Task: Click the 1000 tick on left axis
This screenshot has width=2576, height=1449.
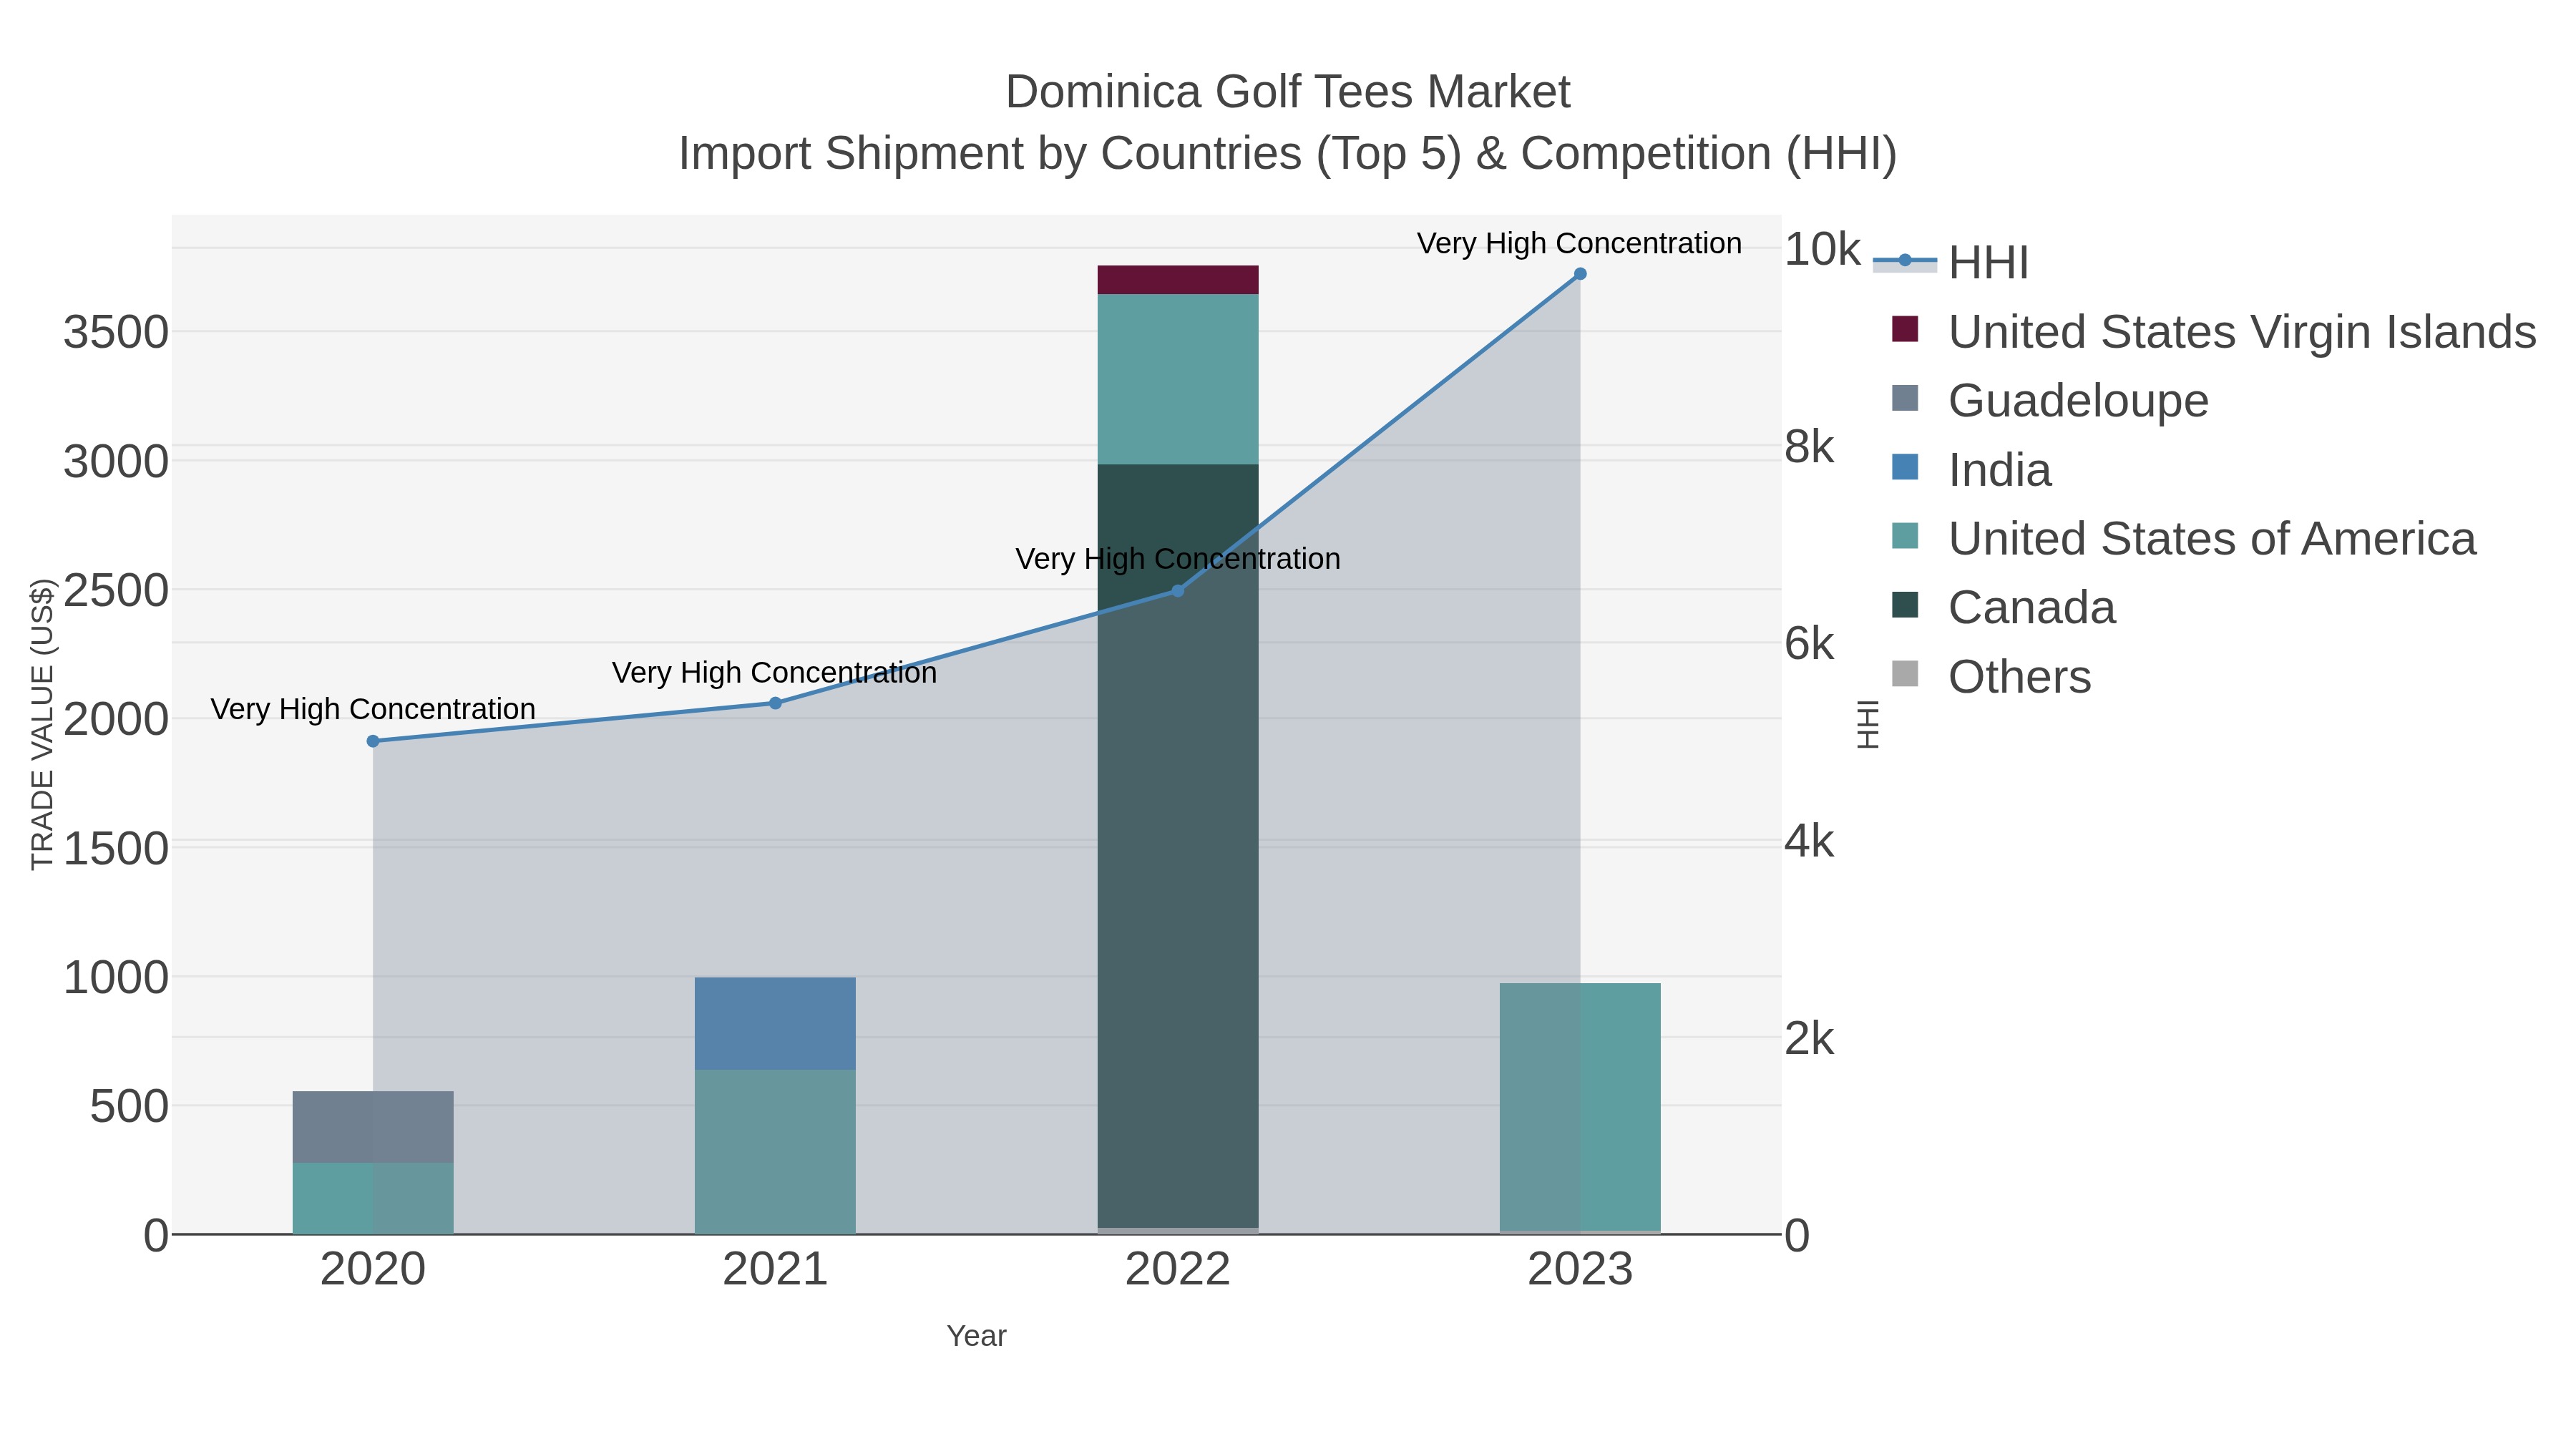Action: coord(116,978)
